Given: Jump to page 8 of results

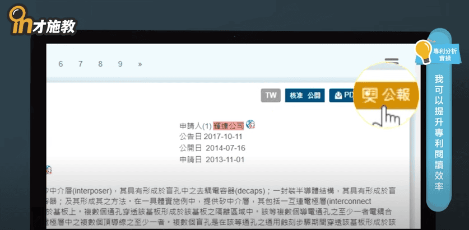Looking at the screenshot, I should [x=100, y=64].
